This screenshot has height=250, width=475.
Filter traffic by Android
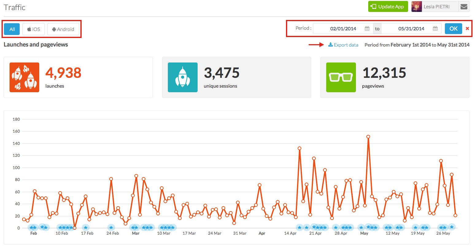click(63, 29)
